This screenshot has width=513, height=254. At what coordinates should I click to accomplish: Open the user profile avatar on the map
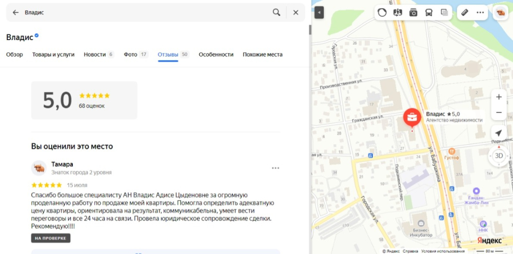500,13
